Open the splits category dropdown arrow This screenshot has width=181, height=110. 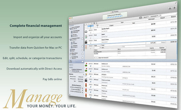coord(100,47)
